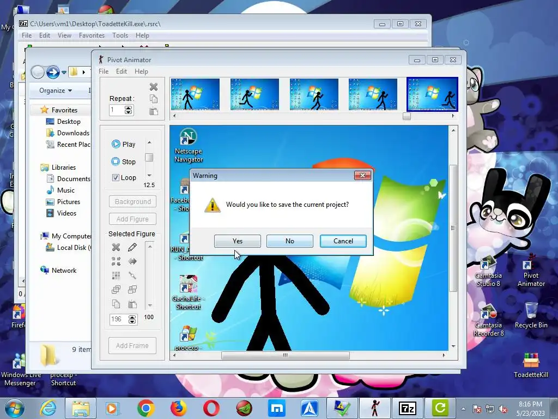Open the Windows Start button
Image resolution: width=558 pixels, height=419 pixels.
click(x=15, y=408)
